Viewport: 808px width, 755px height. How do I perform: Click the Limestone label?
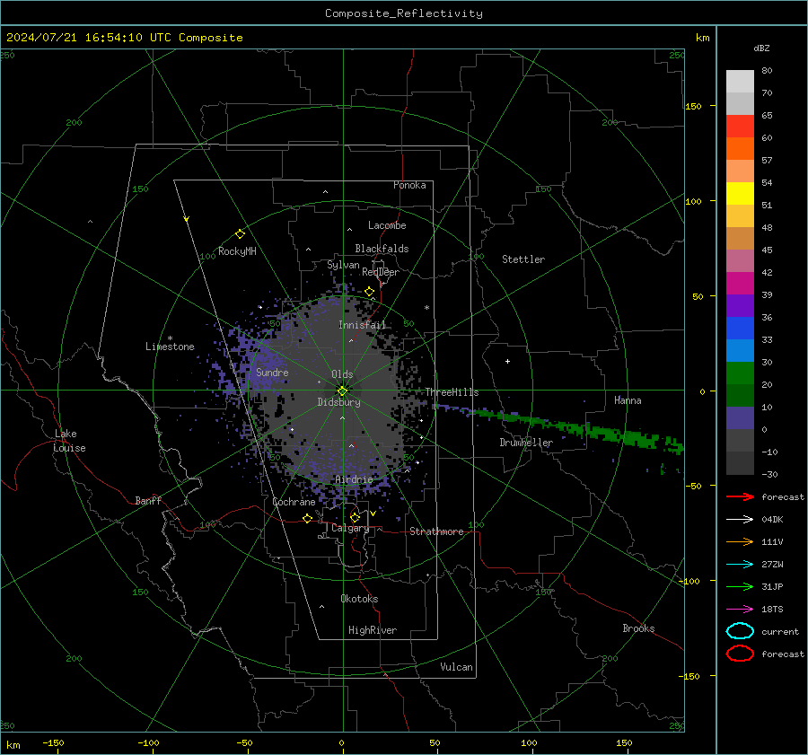[x=170, y=347]
